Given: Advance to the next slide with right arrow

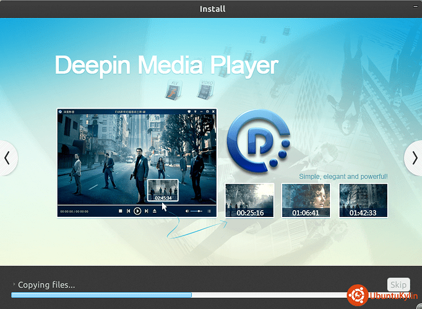Looking at the screenshot, I should pos(414,159).
